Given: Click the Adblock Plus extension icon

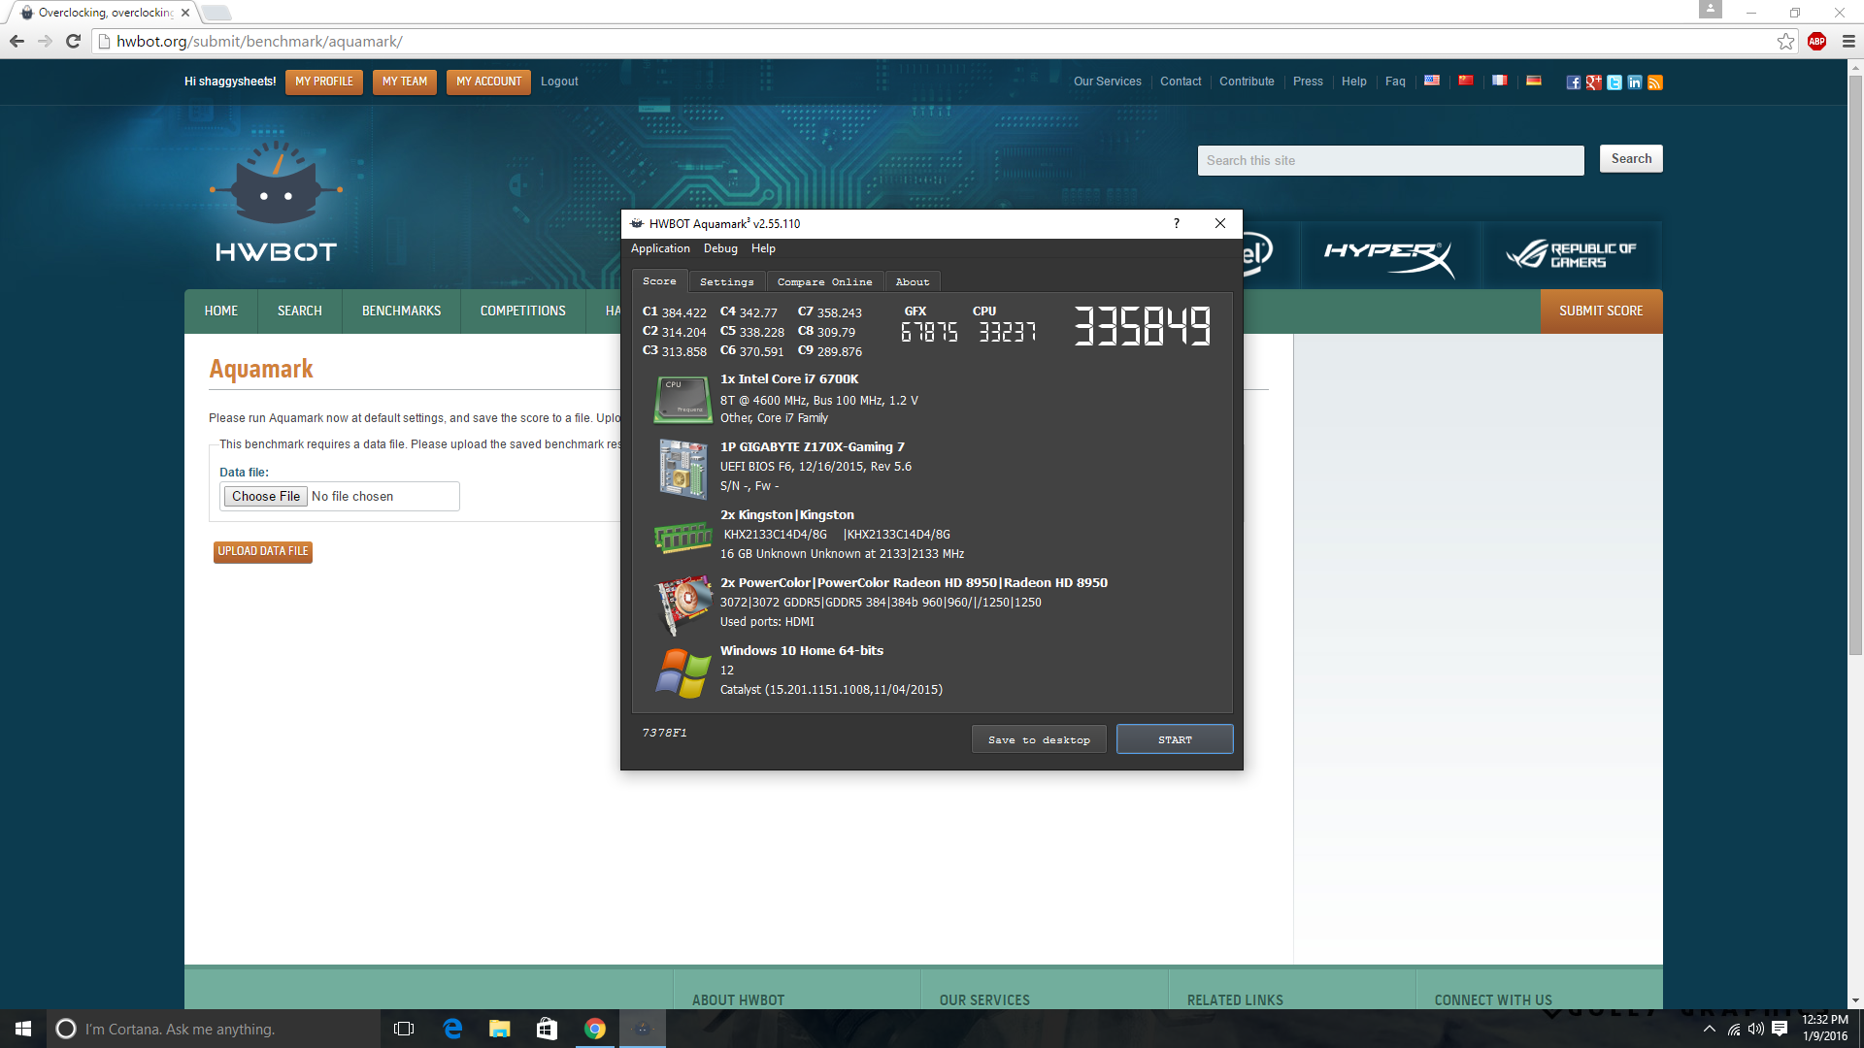Looking at the screenshot, I should (1817, 41).
